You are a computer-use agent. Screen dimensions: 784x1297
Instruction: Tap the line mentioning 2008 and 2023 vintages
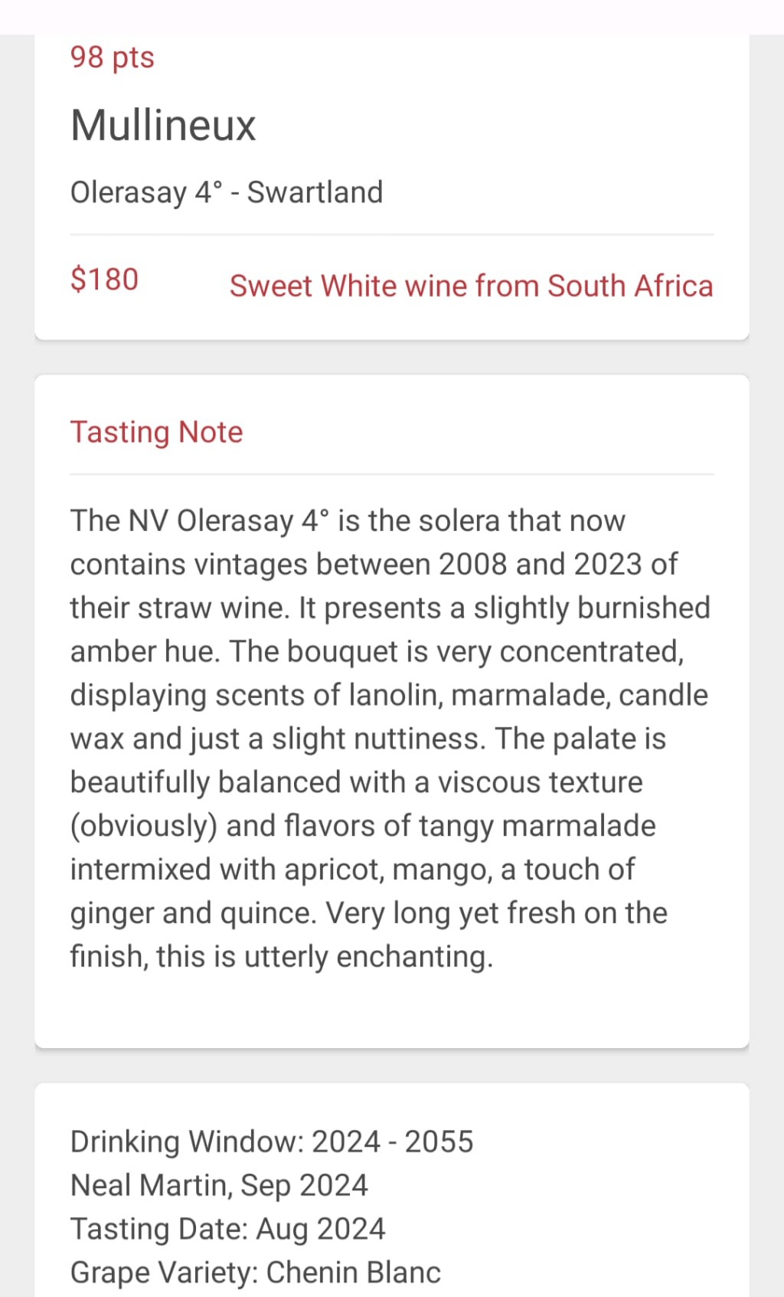click(374, 565)
